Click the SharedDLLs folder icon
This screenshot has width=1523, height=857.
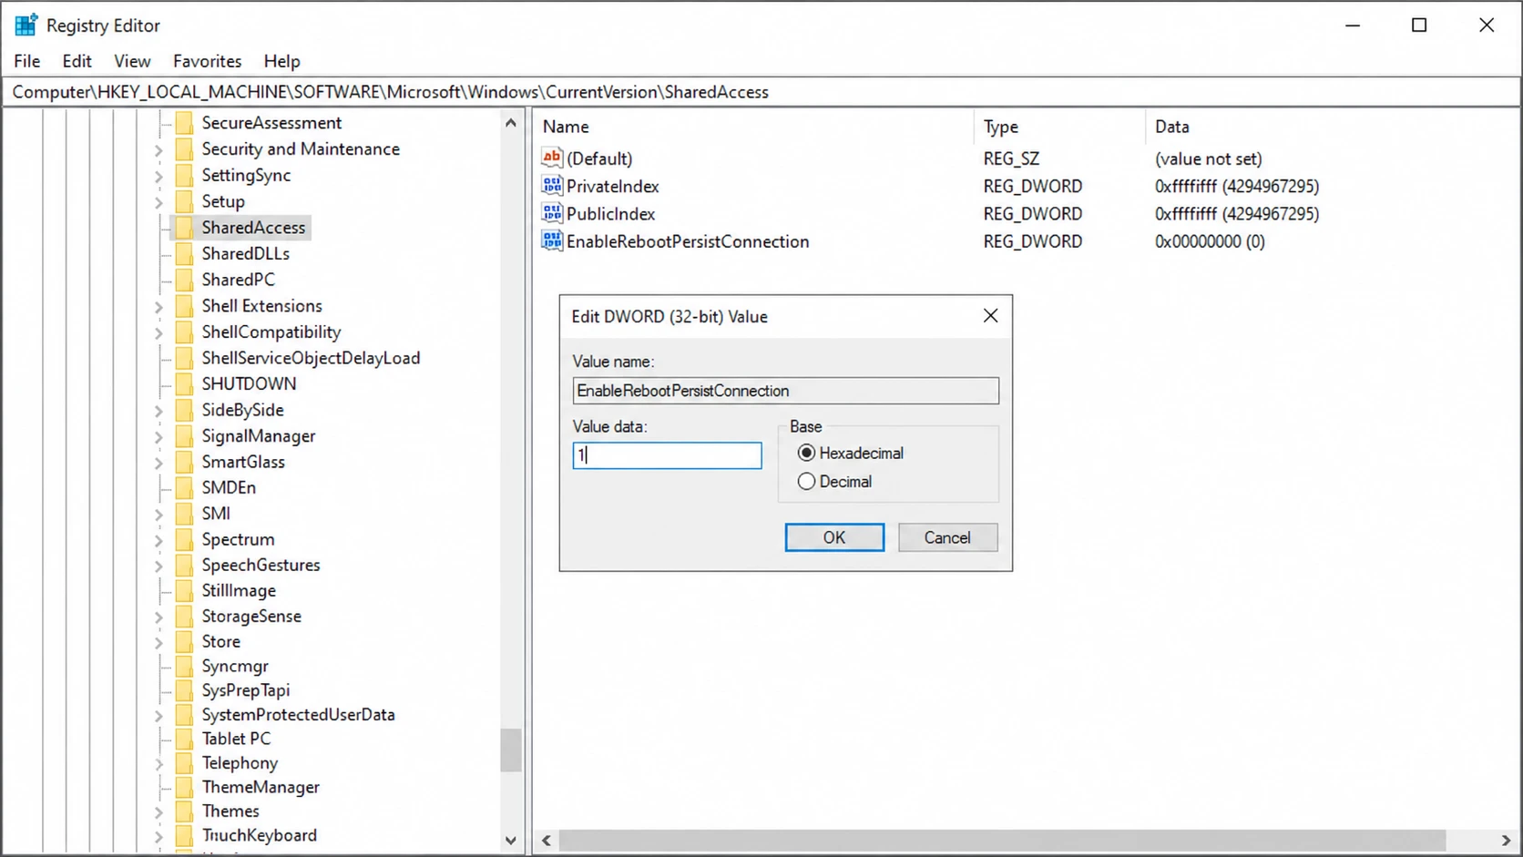pyautogui.click(x=184, y=253)
